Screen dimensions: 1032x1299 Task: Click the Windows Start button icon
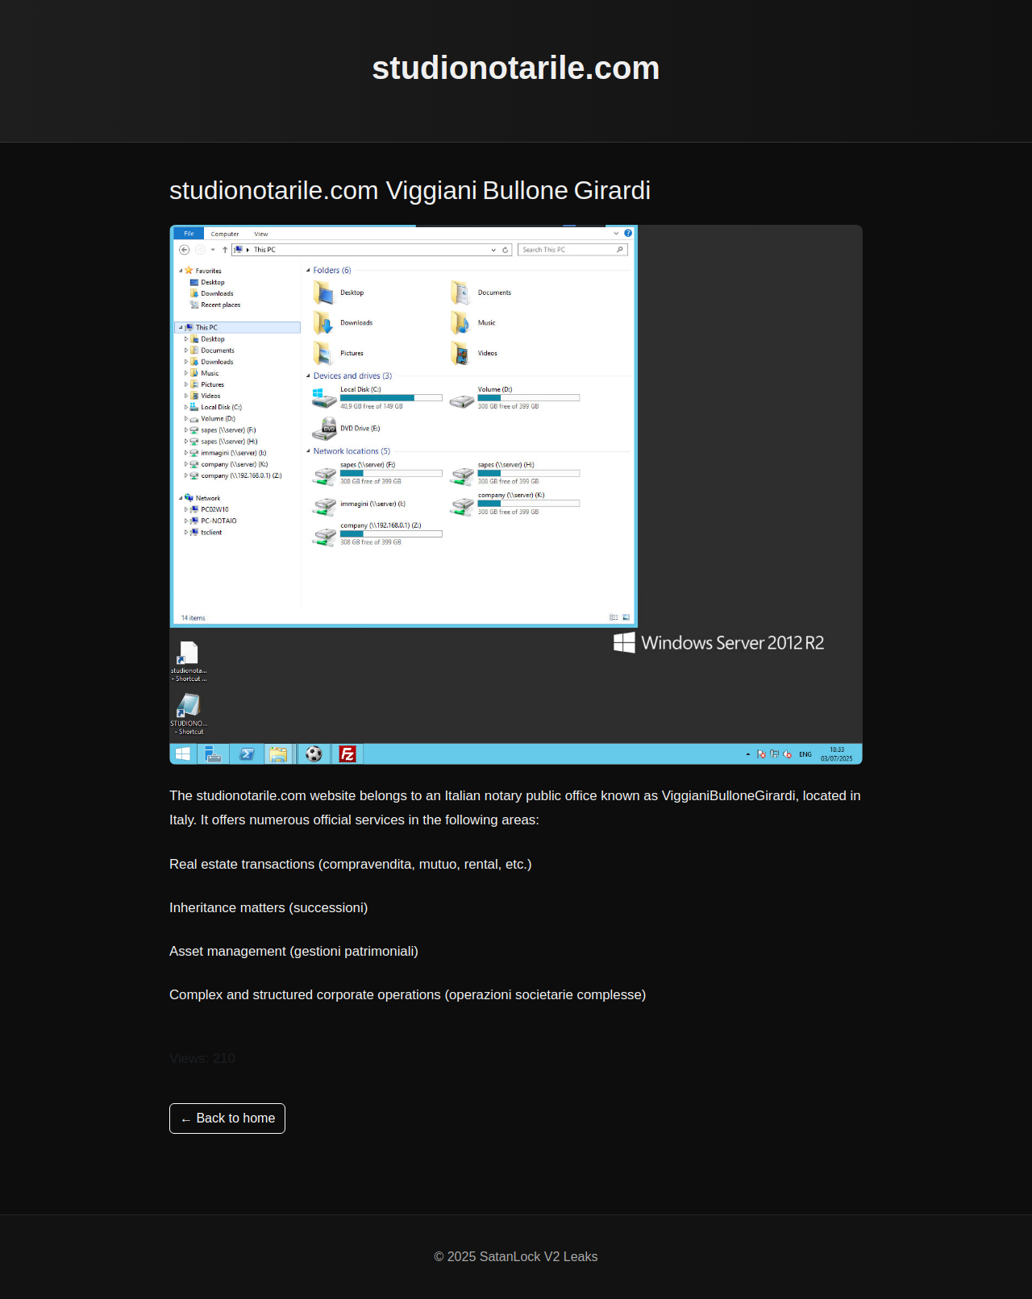click(x=183, y=754)
